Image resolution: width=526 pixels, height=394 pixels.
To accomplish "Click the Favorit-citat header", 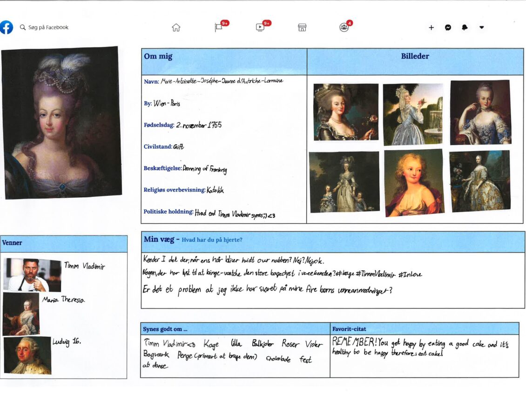I will click(x=349, y=329).
